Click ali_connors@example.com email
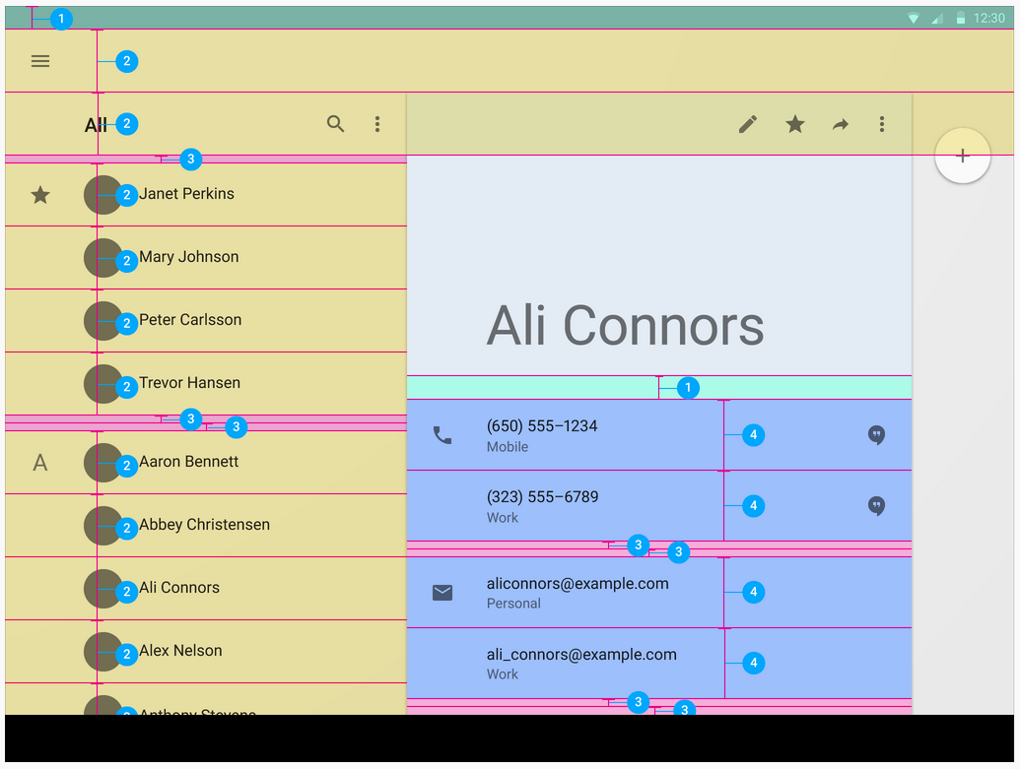1020x769 pixels. click(581, 655)
